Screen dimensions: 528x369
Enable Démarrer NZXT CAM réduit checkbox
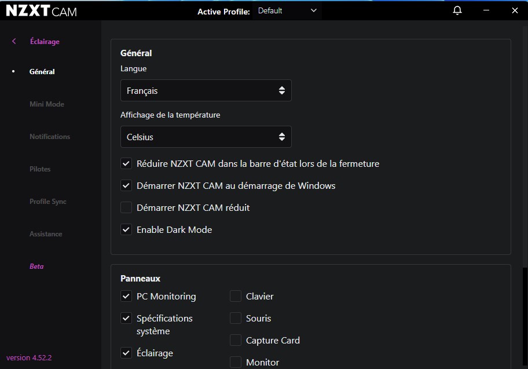pyautogui.click(x=126, y=207)
